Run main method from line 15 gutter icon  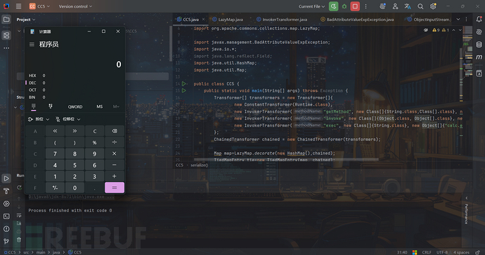click(184, 90)
